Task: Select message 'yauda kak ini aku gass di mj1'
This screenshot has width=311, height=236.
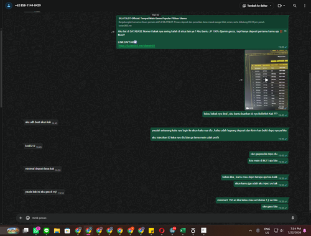Action: [x=44, y=192]
